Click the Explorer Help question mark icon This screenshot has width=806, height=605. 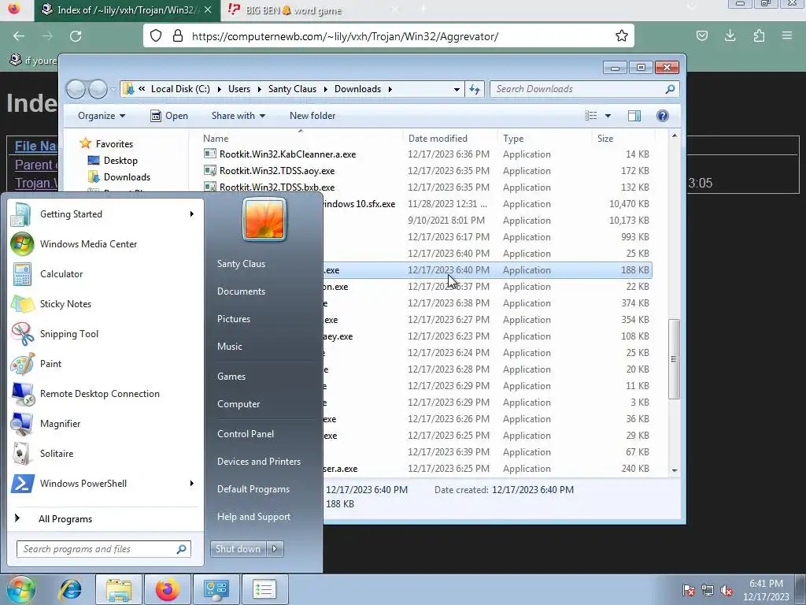pyautogui.click(x=663, y=116)
